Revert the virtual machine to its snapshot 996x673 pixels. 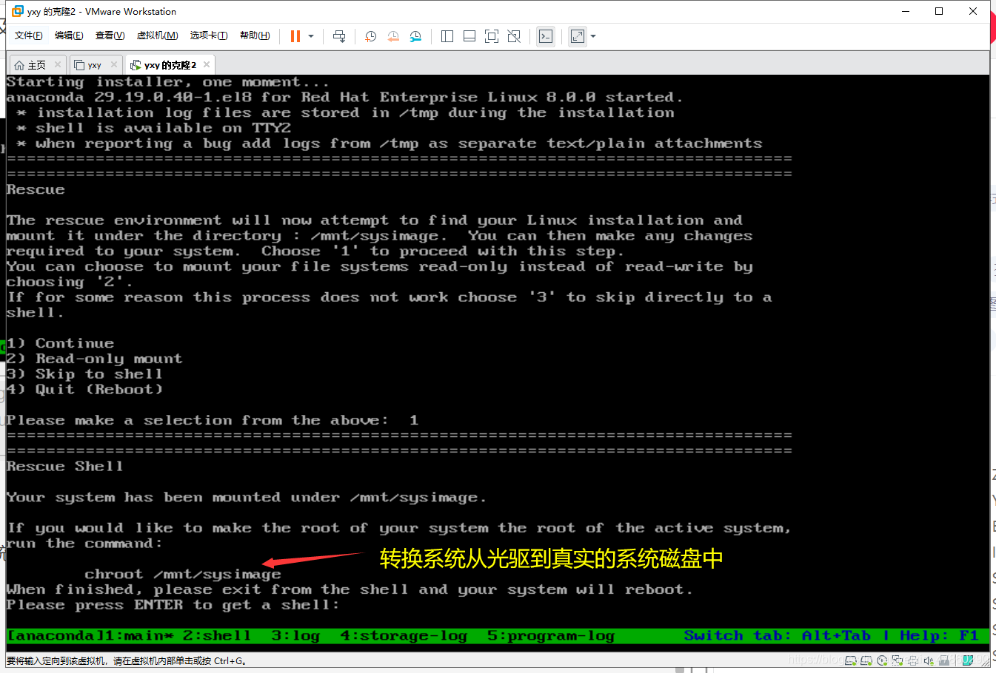(x=393, y=36)
